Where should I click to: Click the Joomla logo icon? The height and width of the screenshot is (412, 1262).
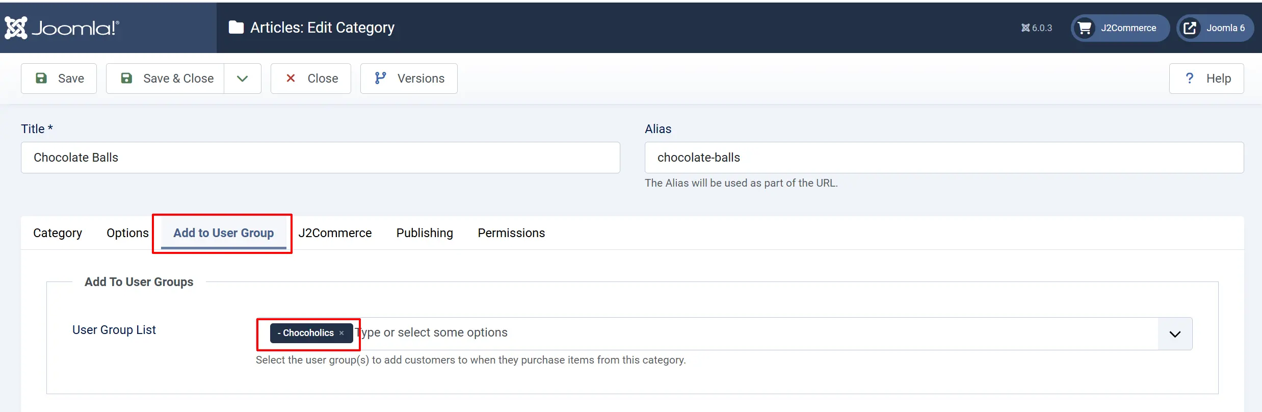(16, 28)
